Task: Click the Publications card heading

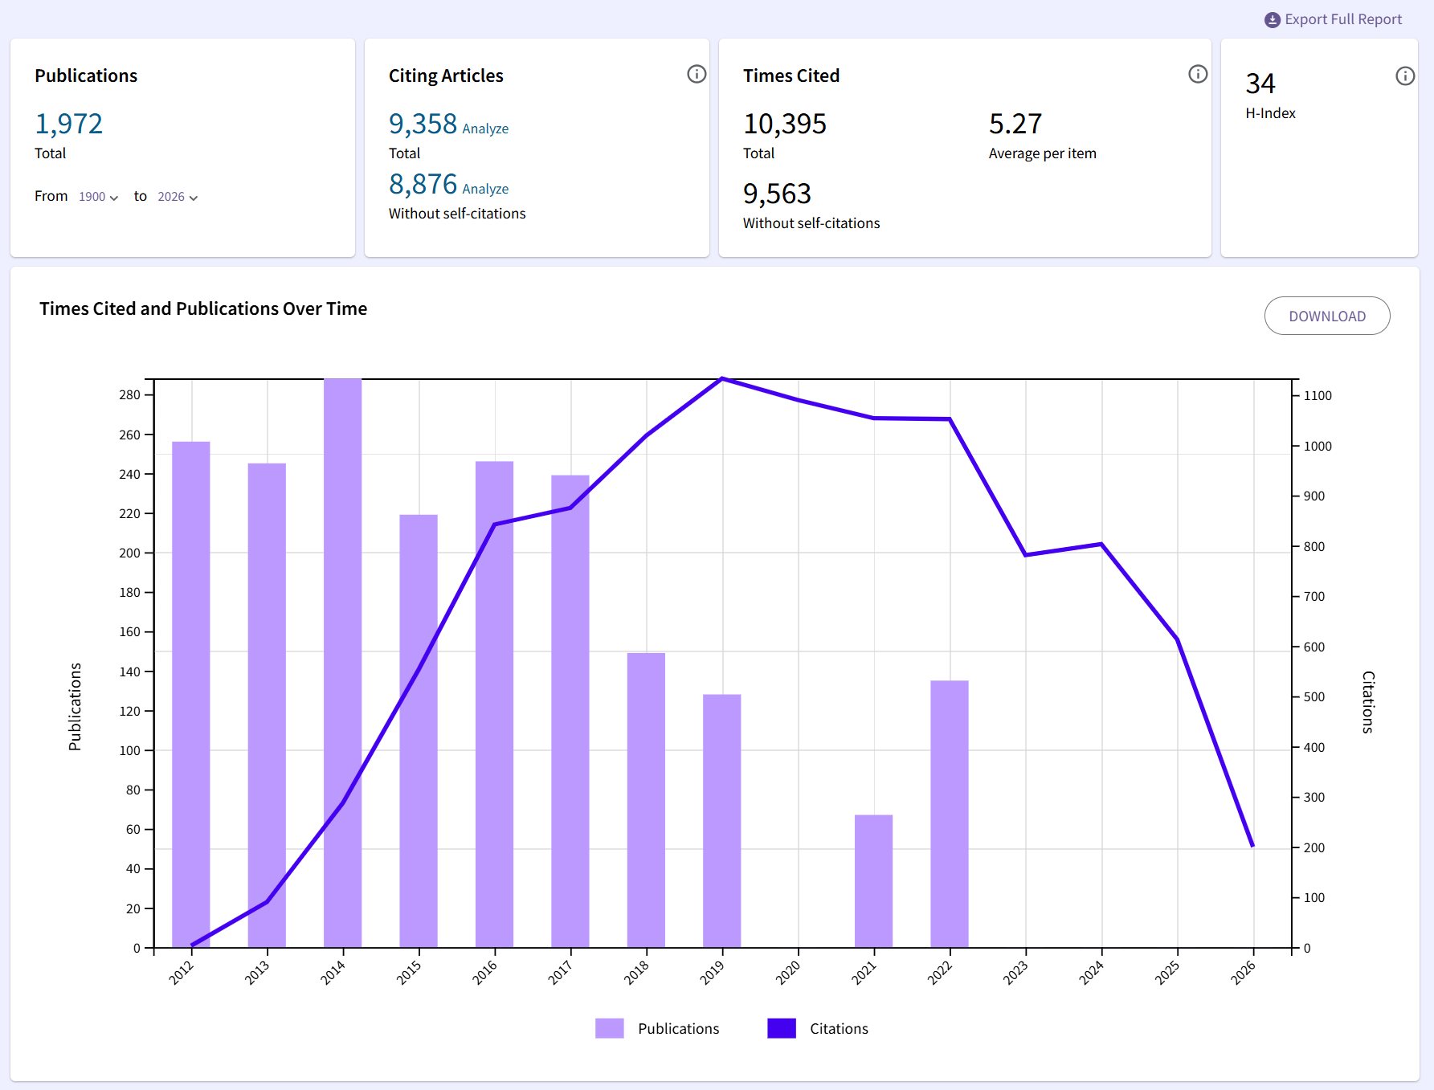Action: tap(86, 76)
